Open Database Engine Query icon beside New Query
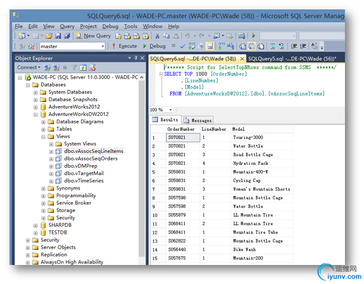364x284 pixels. coord(118,36)
